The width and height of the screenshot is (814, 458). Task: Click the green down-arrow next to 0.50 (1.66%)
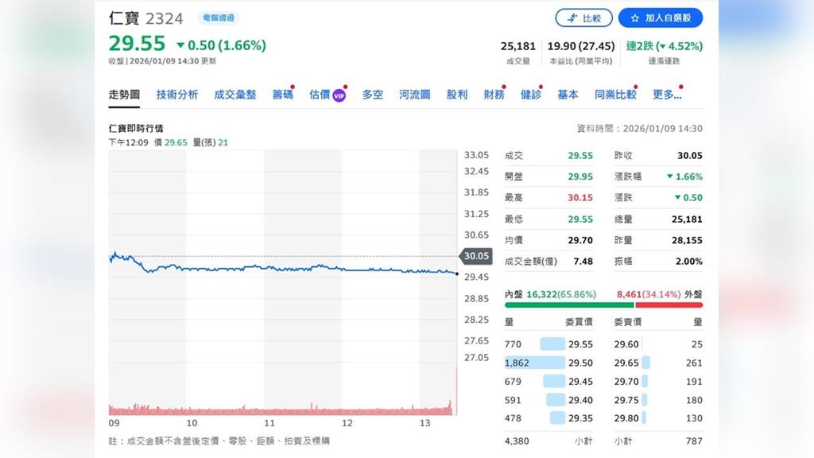click(x=180, y=45)
